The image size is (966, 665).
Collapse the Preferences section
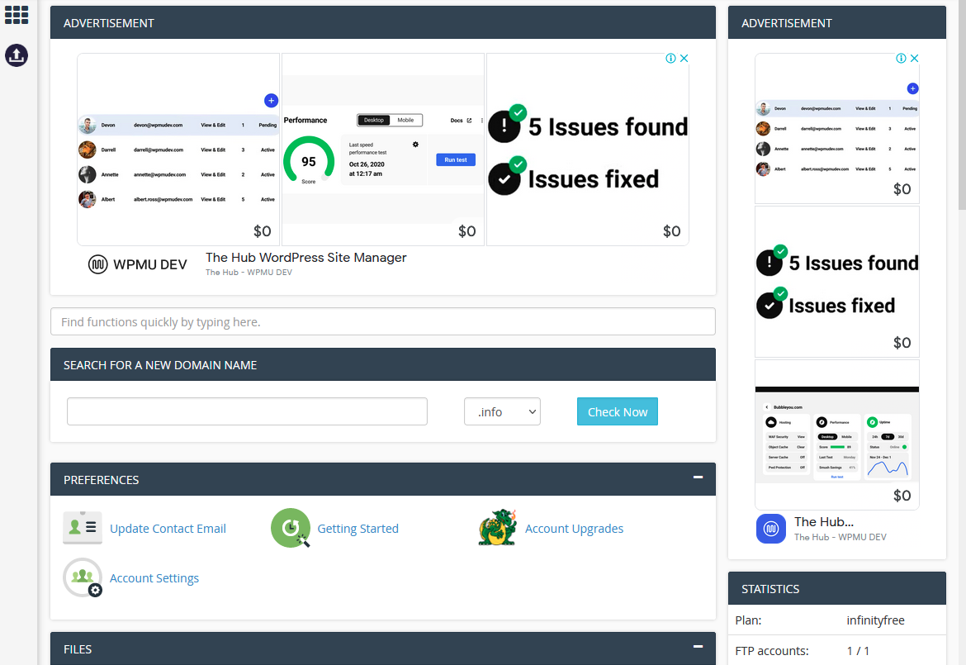tap(698, 477)
